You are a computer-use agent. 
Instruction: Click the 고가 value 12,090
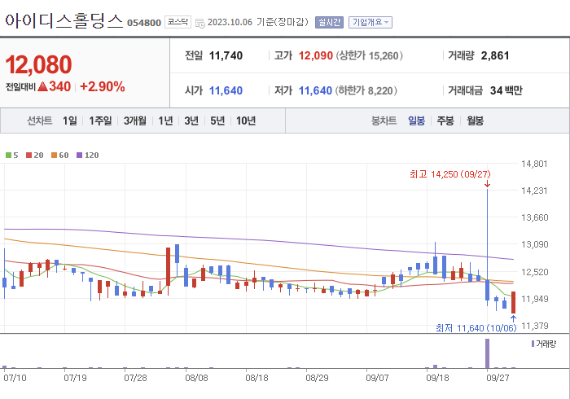[316, 55]
